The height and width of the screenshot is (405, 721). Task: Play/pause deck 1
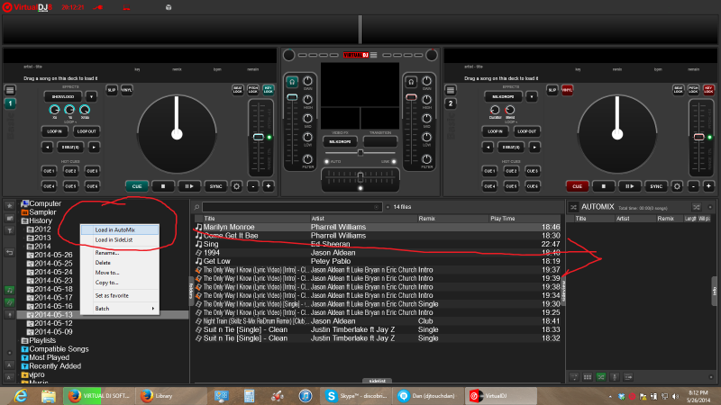pyautogui.click(x=189, y=186)
